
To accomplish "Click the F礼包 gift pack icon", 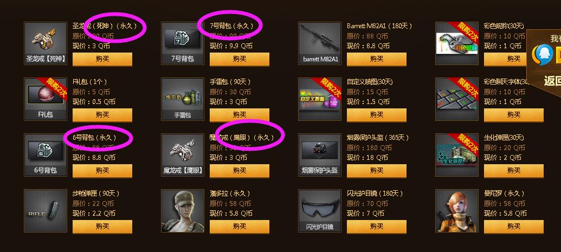I will coord(46,99).
